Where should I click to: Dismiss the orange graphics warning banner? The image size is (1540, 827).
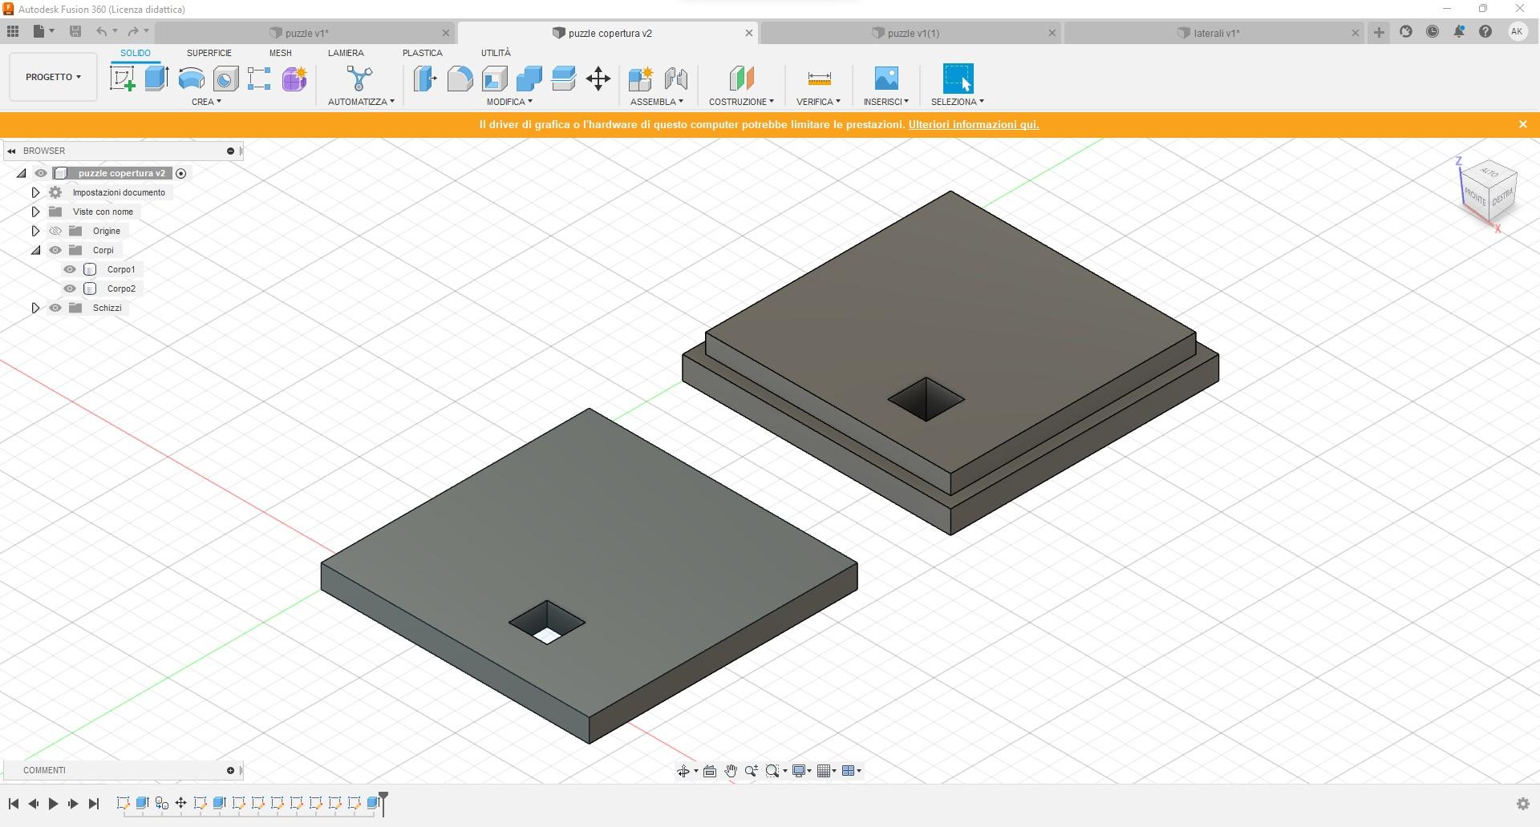coord(1522,124)
